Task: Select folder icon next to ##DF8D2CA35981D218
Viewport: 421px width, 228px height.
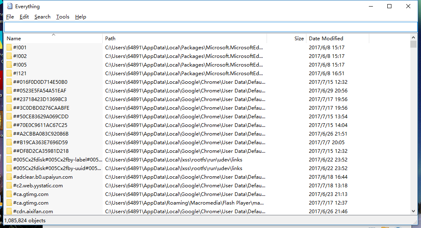Action: tap(9, 151)
